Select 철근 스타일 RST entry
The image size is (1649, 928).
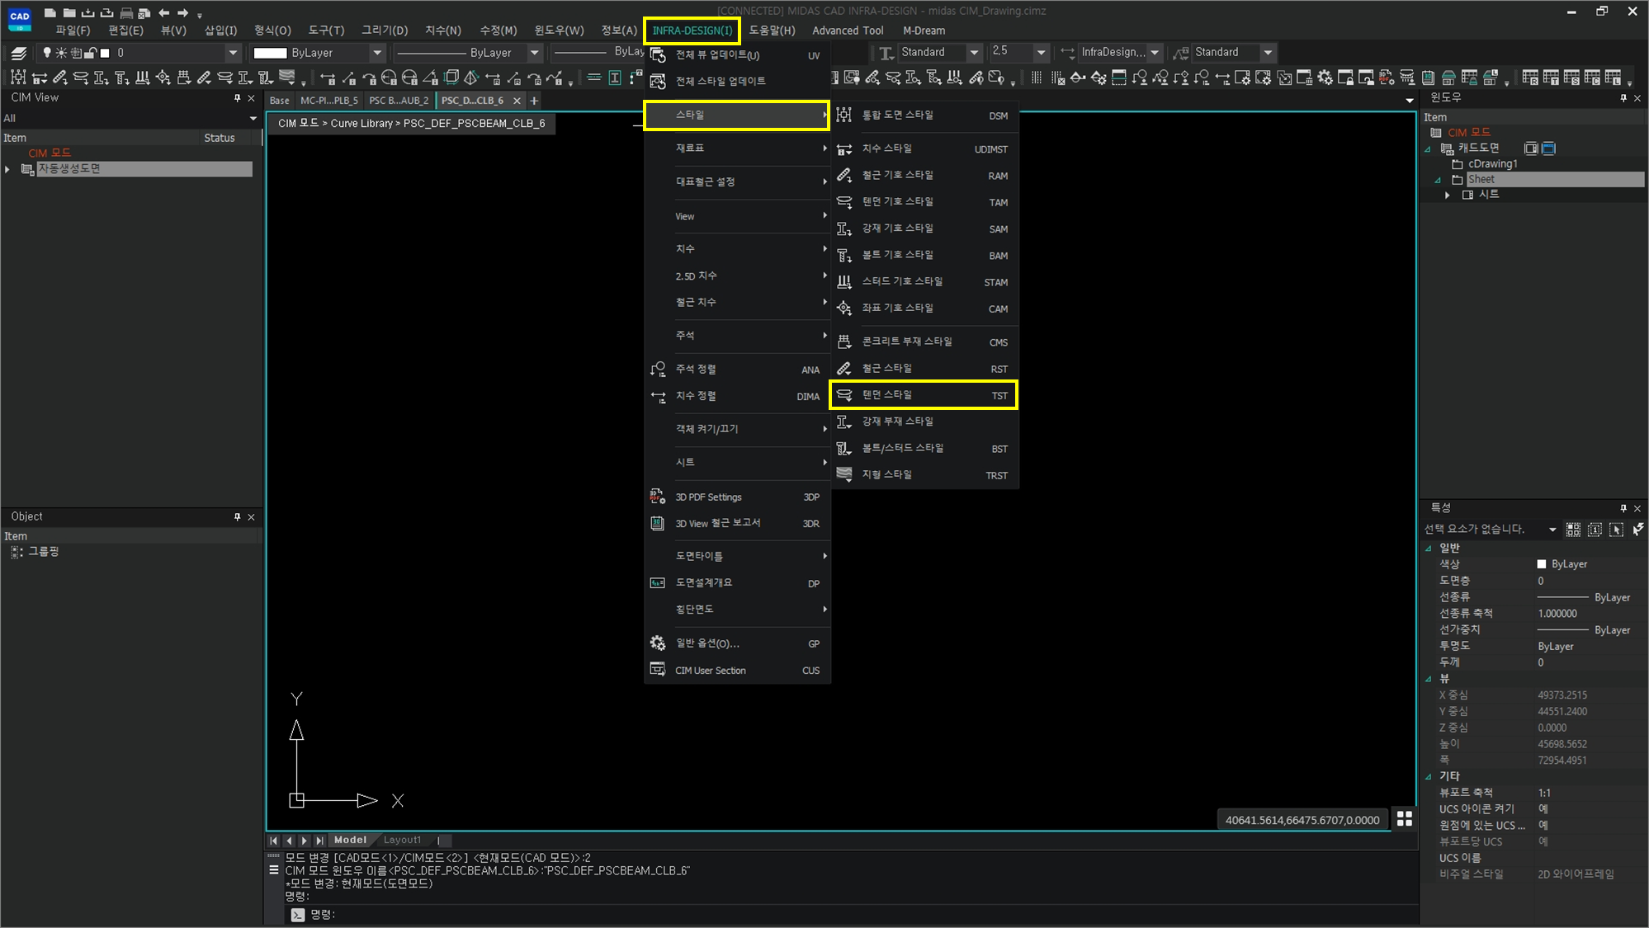[924, 369]
